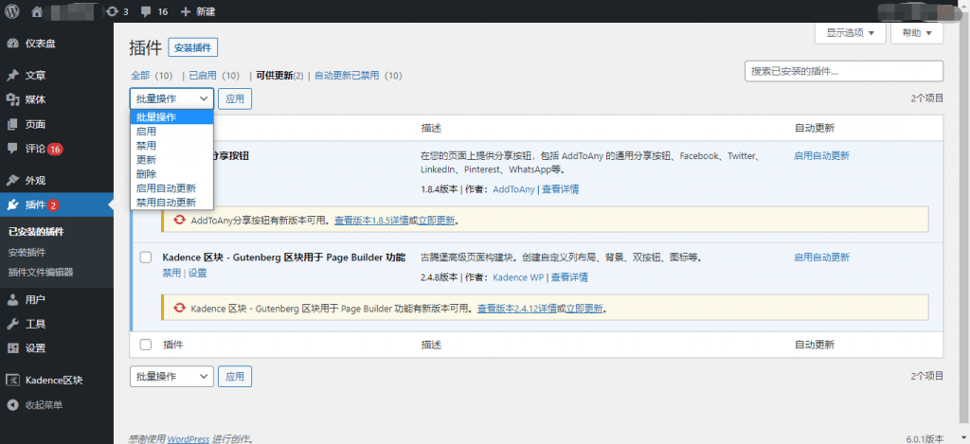The image size is (970, 444).
Task: Open Tools via the wrench icon
Action: coord(12,324)
